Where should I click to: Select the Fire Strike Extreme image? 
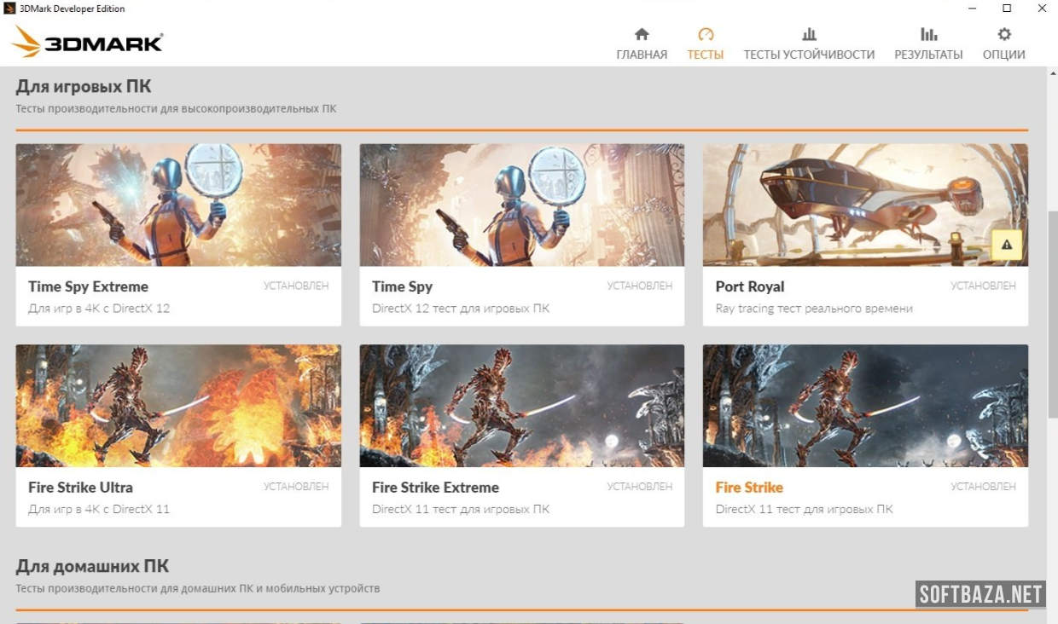click(521, 406)
